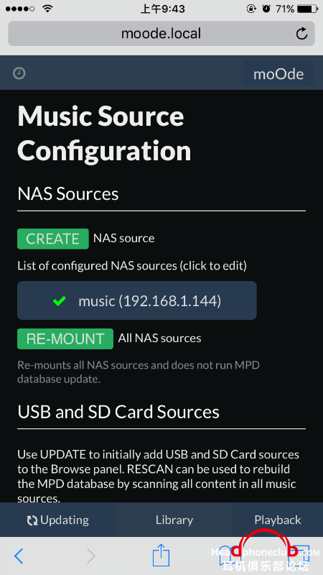
Task: Tap the Wi-Fi icon in status bar
Action: [47, 9]
